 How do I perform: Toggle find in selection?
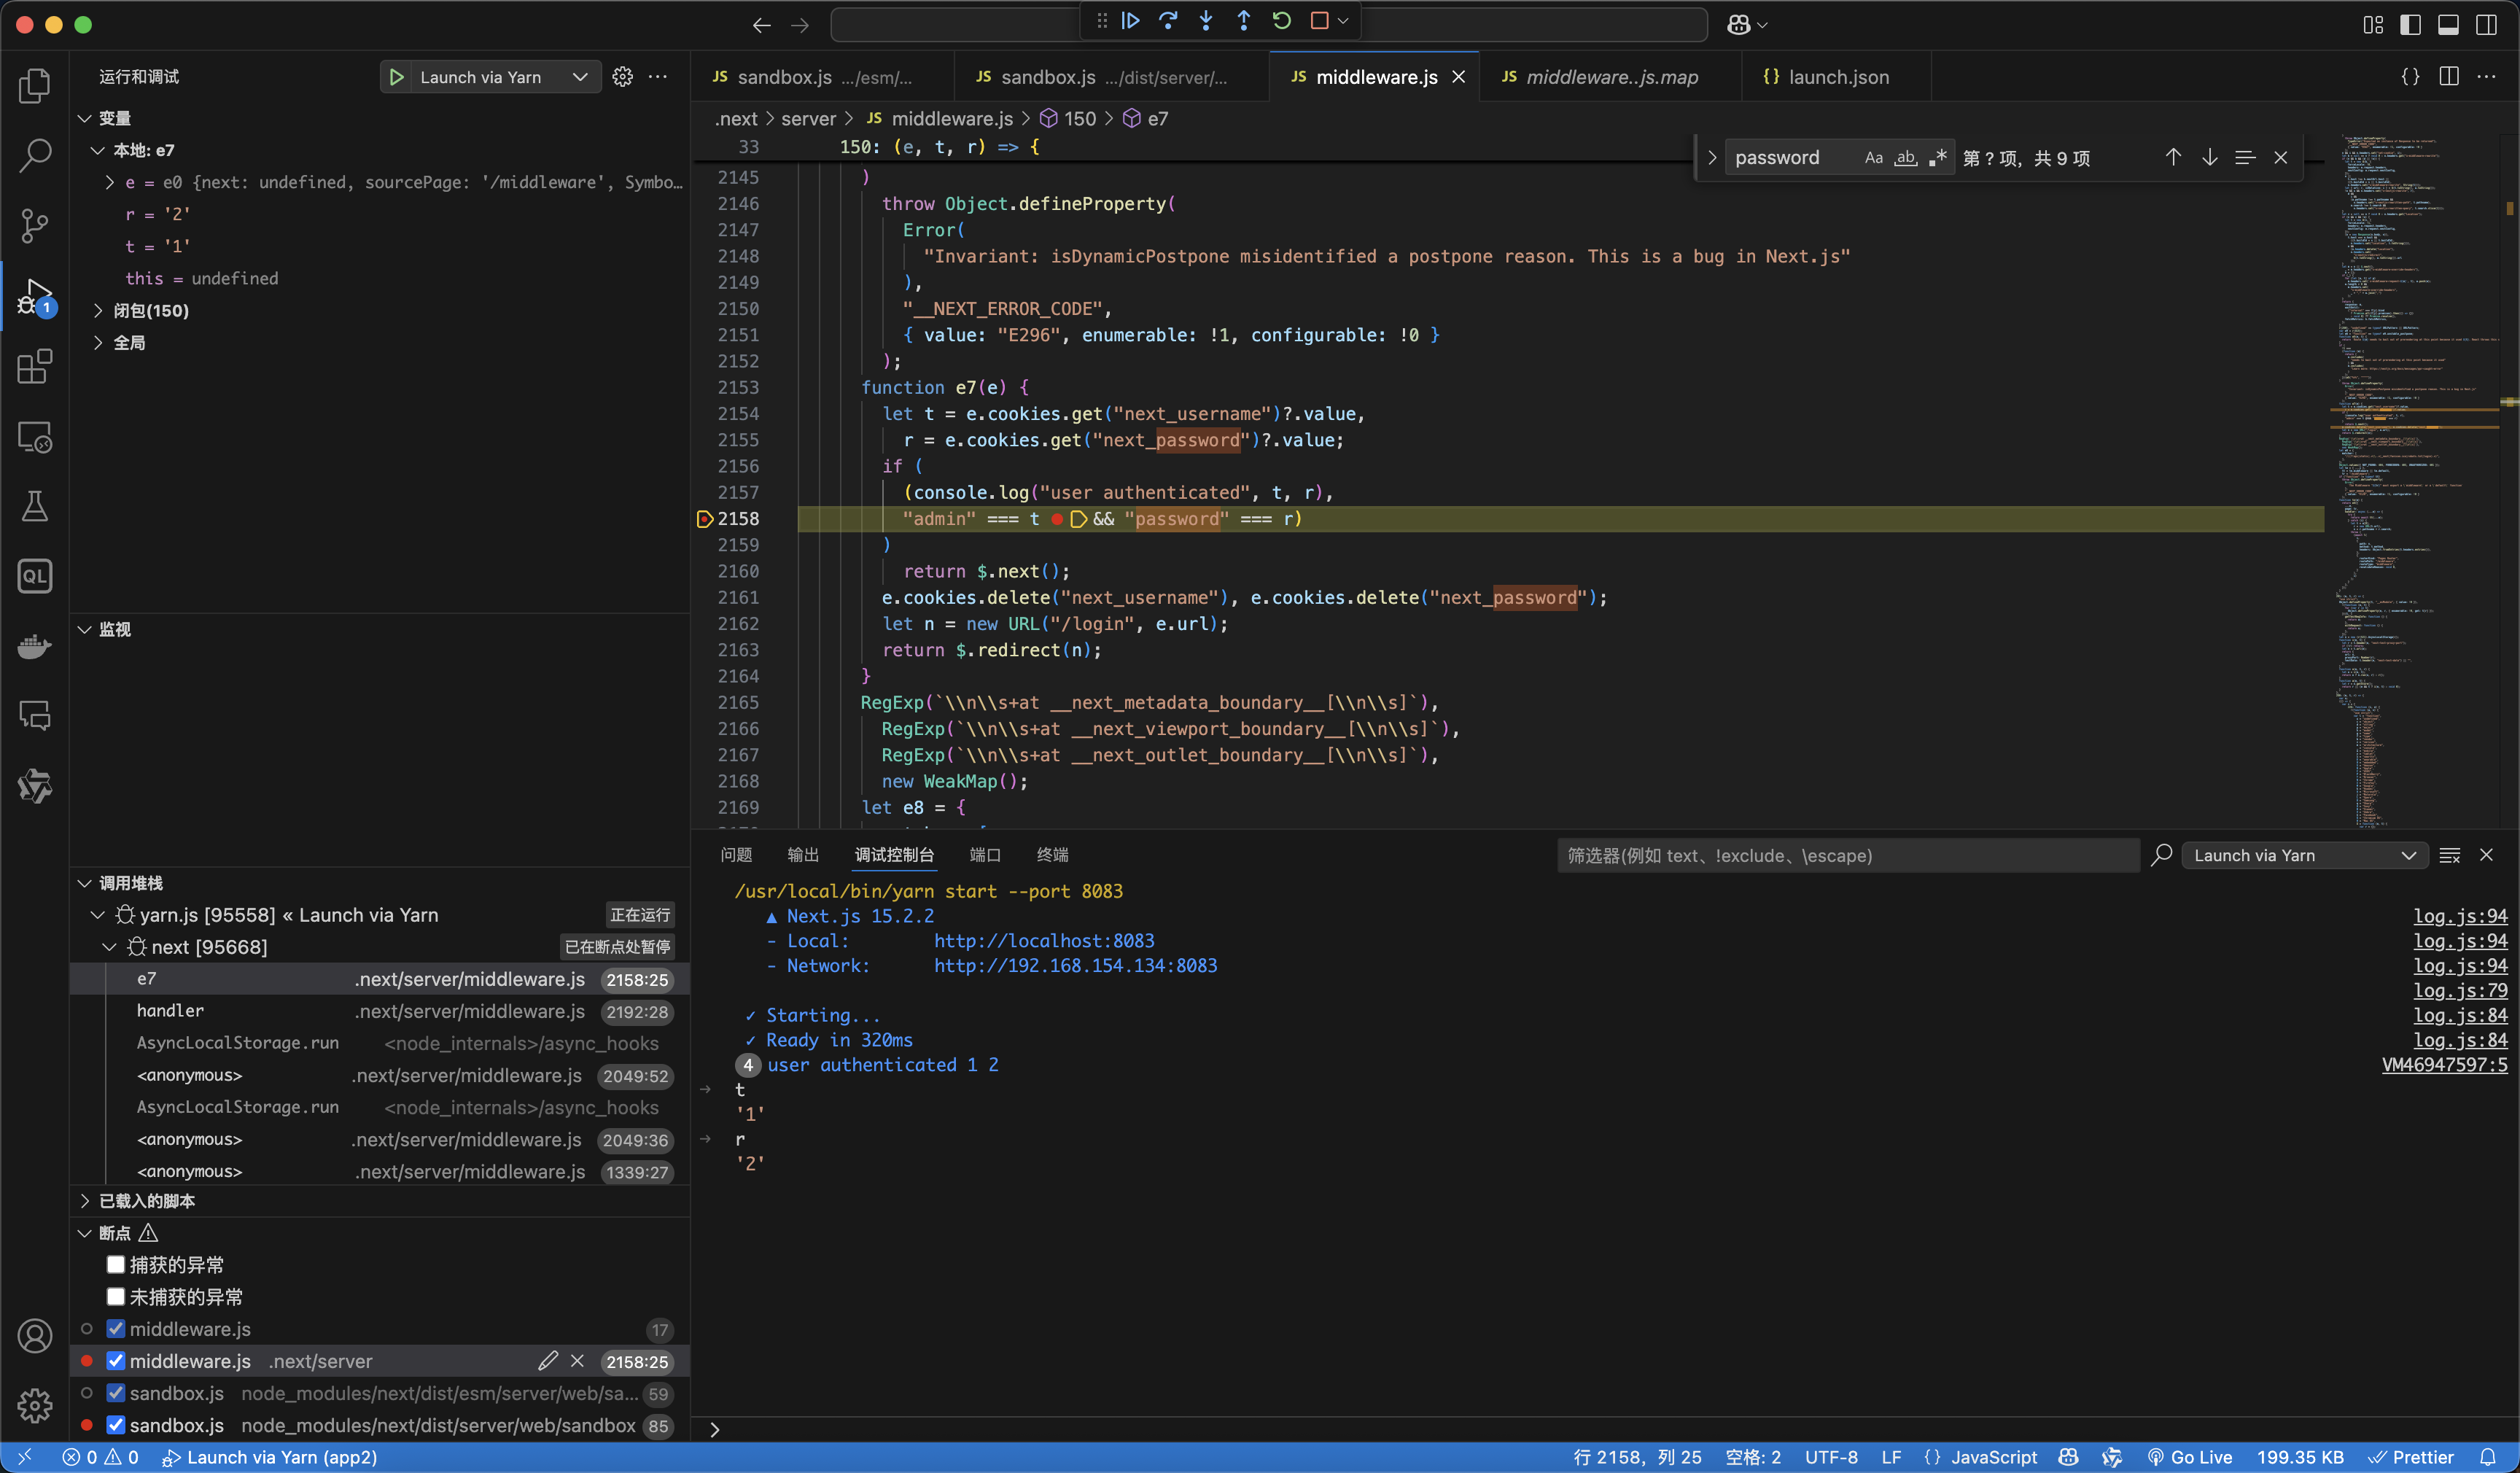click(2245, 157)
